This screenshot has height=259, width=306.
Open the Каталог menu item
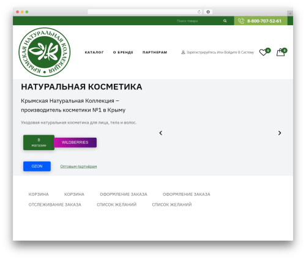click(94, 53)
